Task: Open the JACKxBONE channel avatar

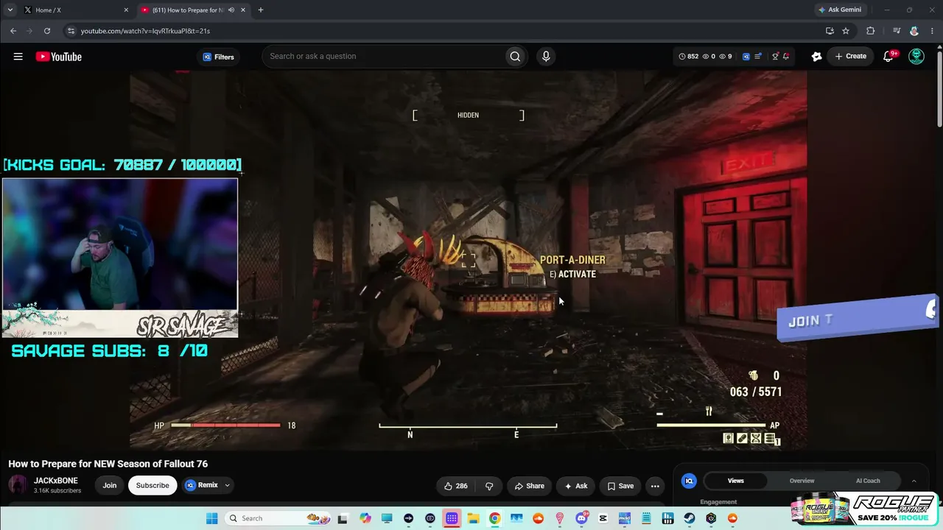Action: click(x=18, y=485)
